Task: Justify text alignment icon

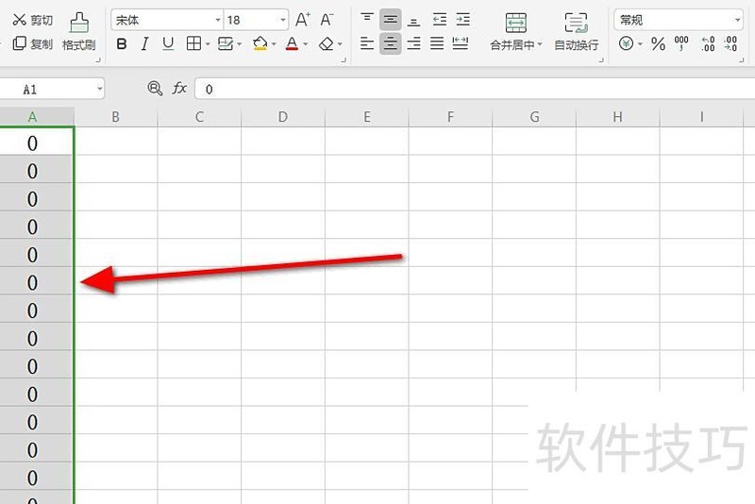Action: coord(437,43)
